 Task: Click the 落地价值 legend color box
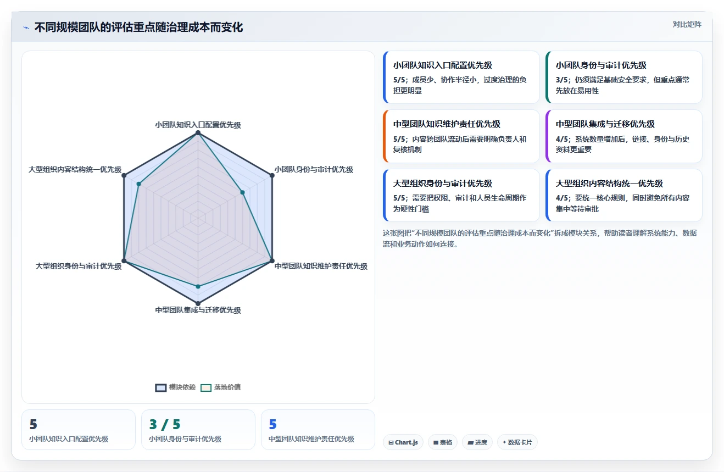tap(205, 387)
